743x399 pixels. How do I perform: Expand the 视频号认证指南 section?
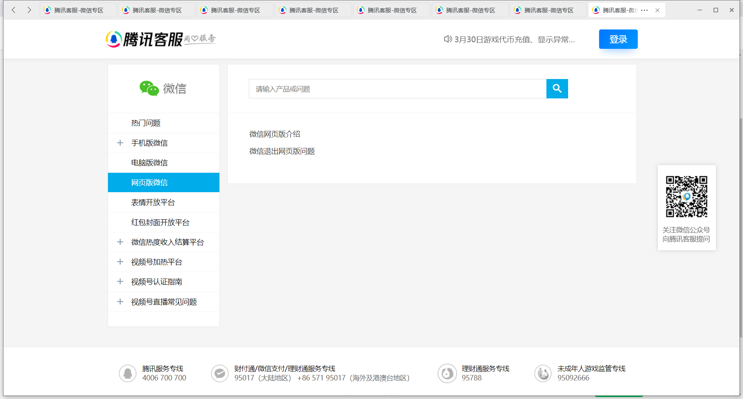click(x=120, y=282)
